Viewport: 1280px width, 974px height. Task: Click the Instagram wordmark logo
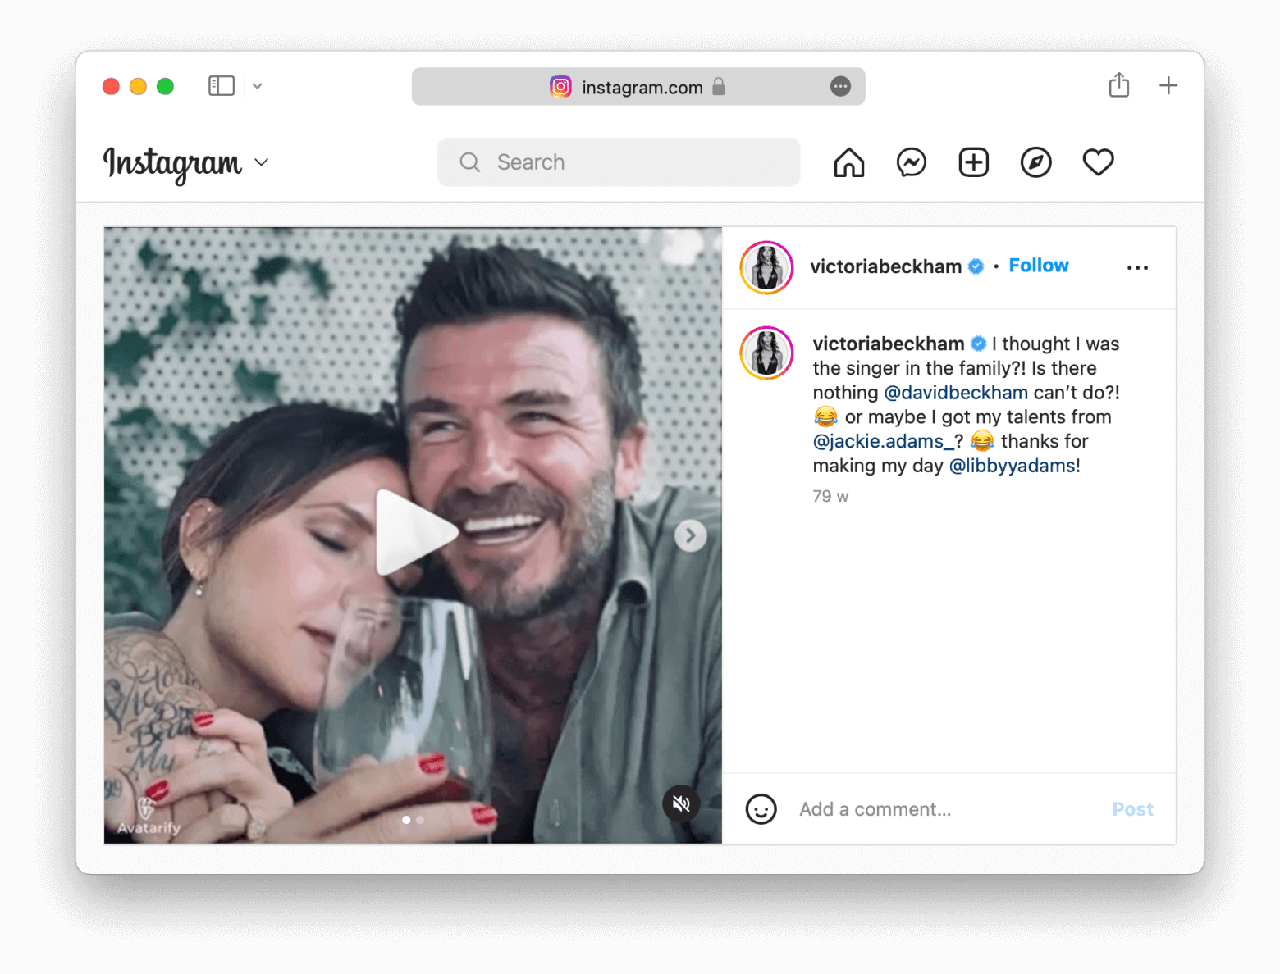pyautogui.click(x=172, y=164)
